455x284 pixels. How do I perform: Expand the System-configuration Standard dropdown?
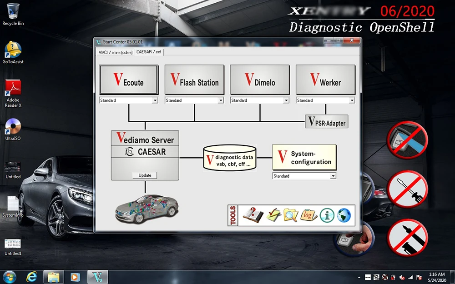click(x=333, y=176)
